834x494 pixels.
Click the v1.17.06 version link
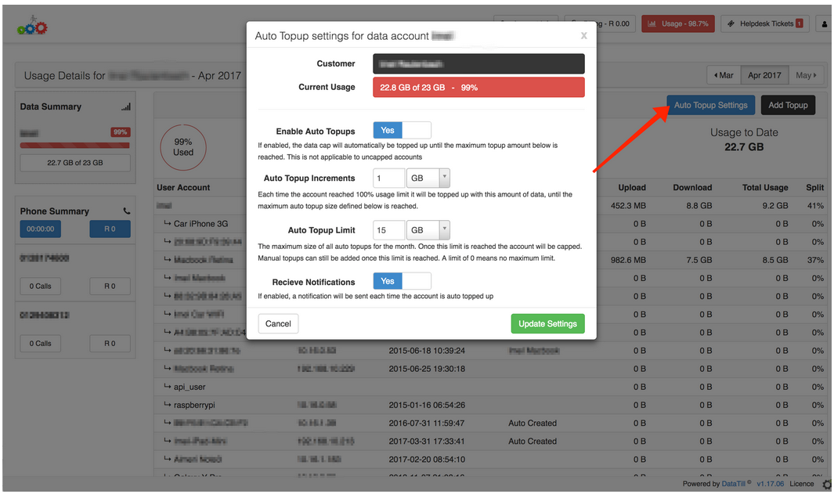(x=770, y=483)
